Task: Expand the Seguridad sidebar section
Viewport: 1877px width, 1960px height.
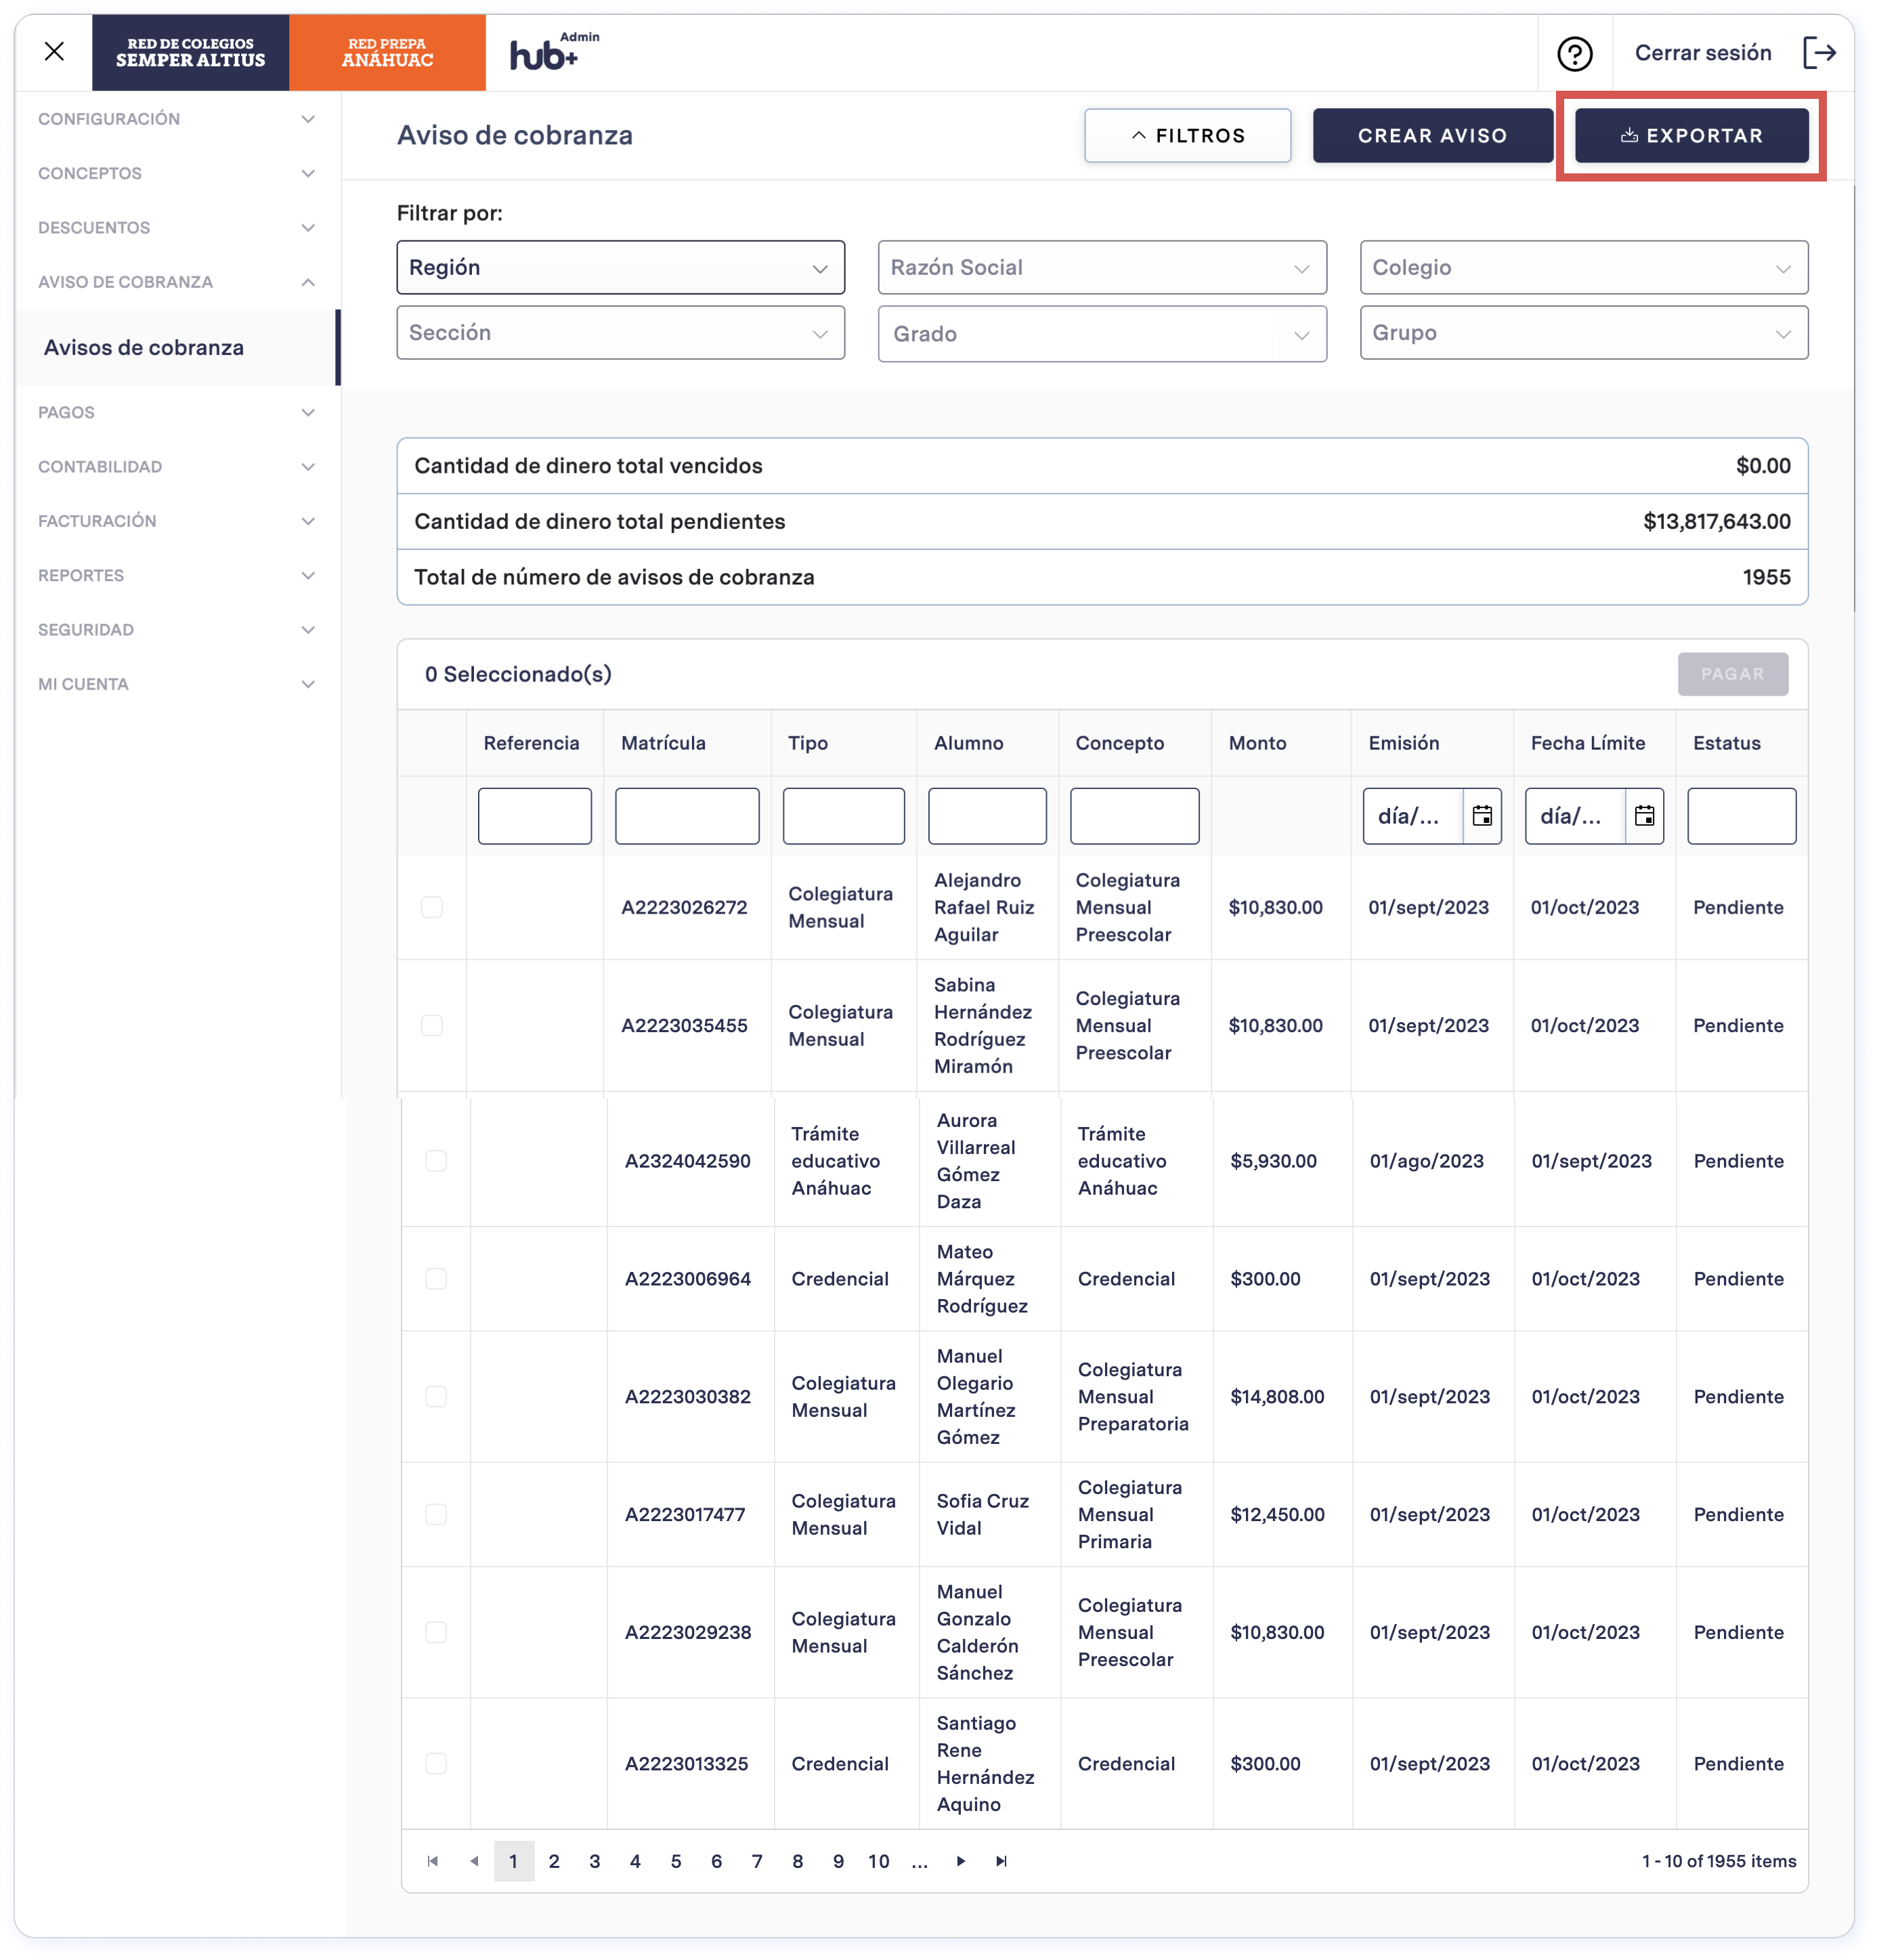Action: [x=177, y=629]
